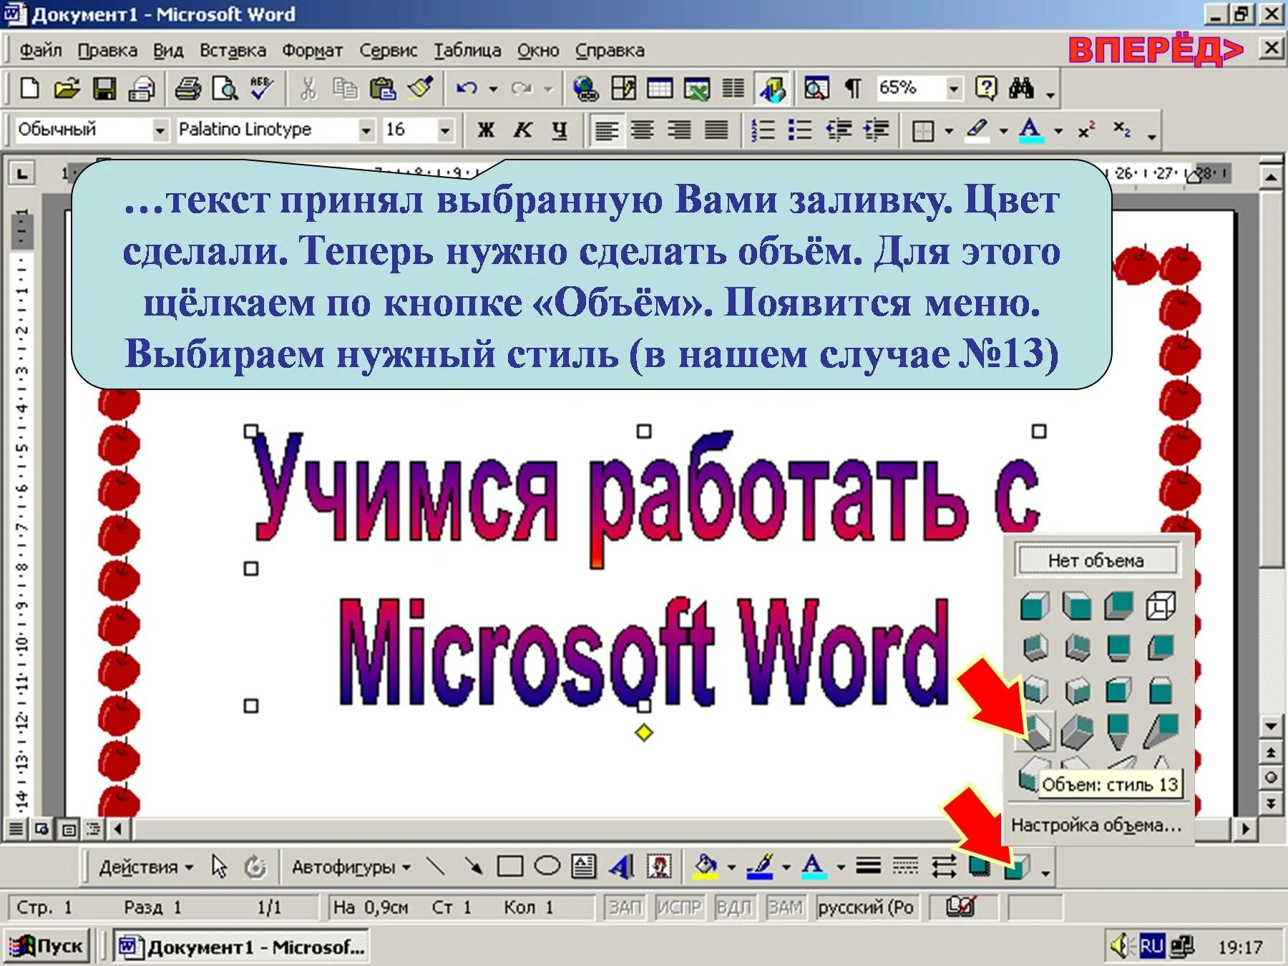The width and height of the screenshot is (1288, 966).
Task: Insert a text box from drawing toolbar
Action: click(x=584, y=867)
